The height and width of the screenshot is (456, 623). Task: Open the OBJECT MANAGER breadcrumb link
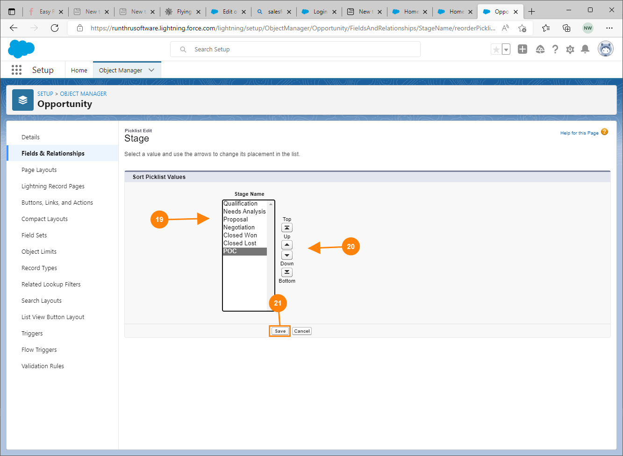pos(83,94)
